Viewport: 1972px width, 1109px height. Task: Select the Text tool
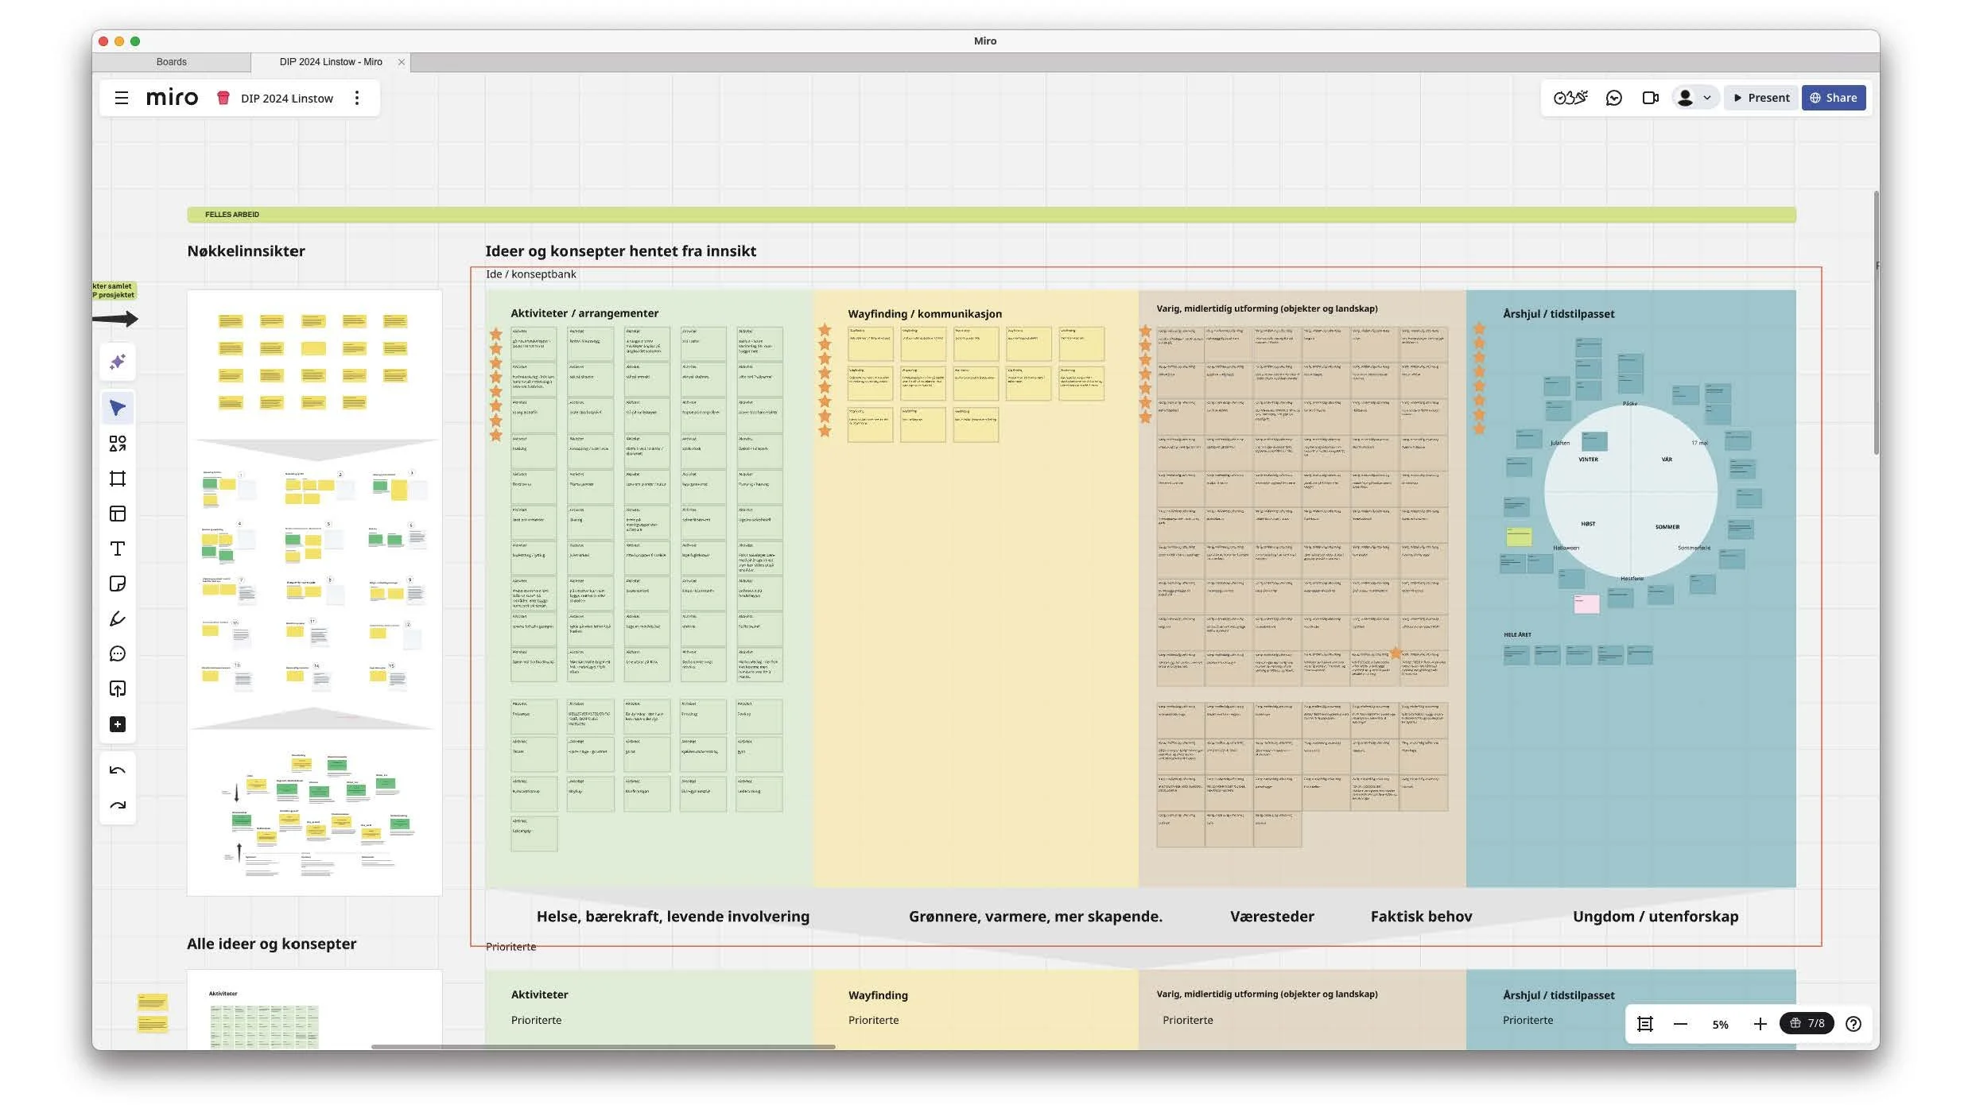(118, 549)
